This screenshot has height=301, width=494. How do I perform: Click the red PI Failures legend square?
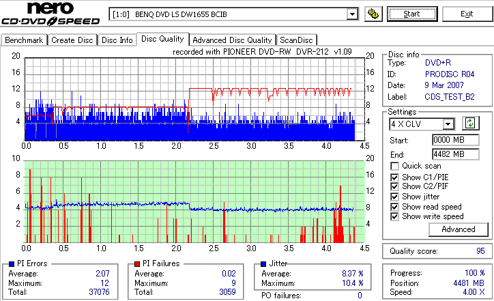pos(137,264)
